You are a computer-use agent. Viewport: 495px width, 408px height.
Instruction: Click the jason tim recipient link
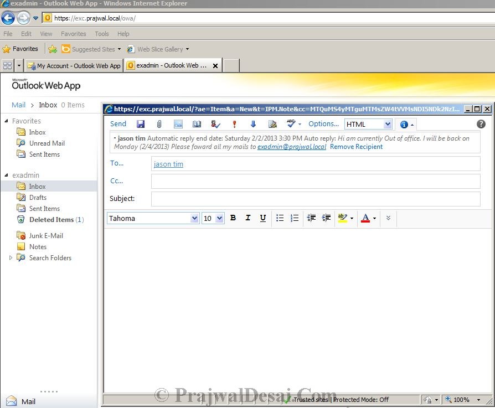tap(168, 164)
